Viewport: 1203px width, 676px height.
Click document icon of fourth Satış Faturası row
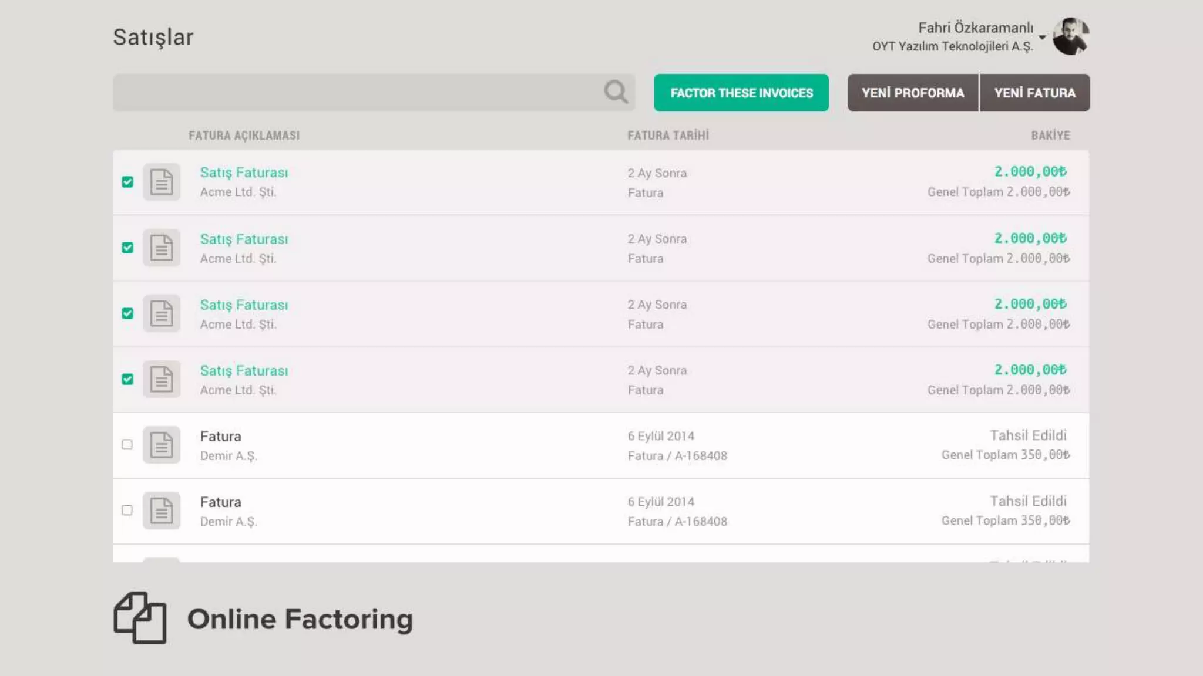pyautogui.click(x=162, y=379)
